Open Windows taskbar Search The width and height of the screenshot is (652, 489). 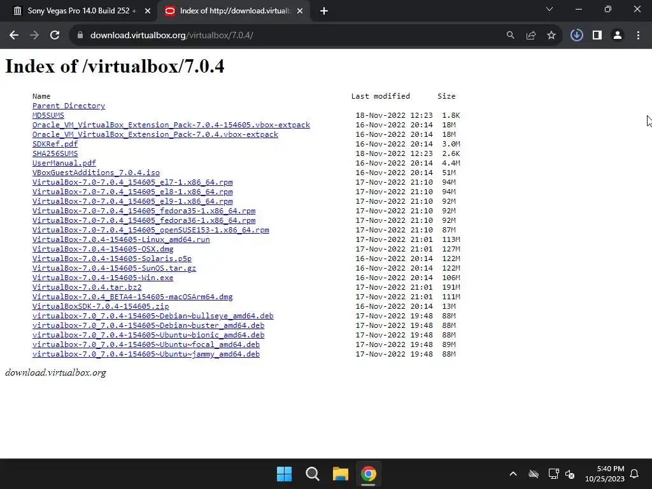[x=312, y=474]
